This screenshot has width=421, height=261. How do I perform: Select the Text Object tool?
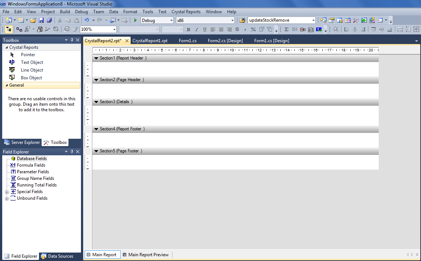(32, 62)
